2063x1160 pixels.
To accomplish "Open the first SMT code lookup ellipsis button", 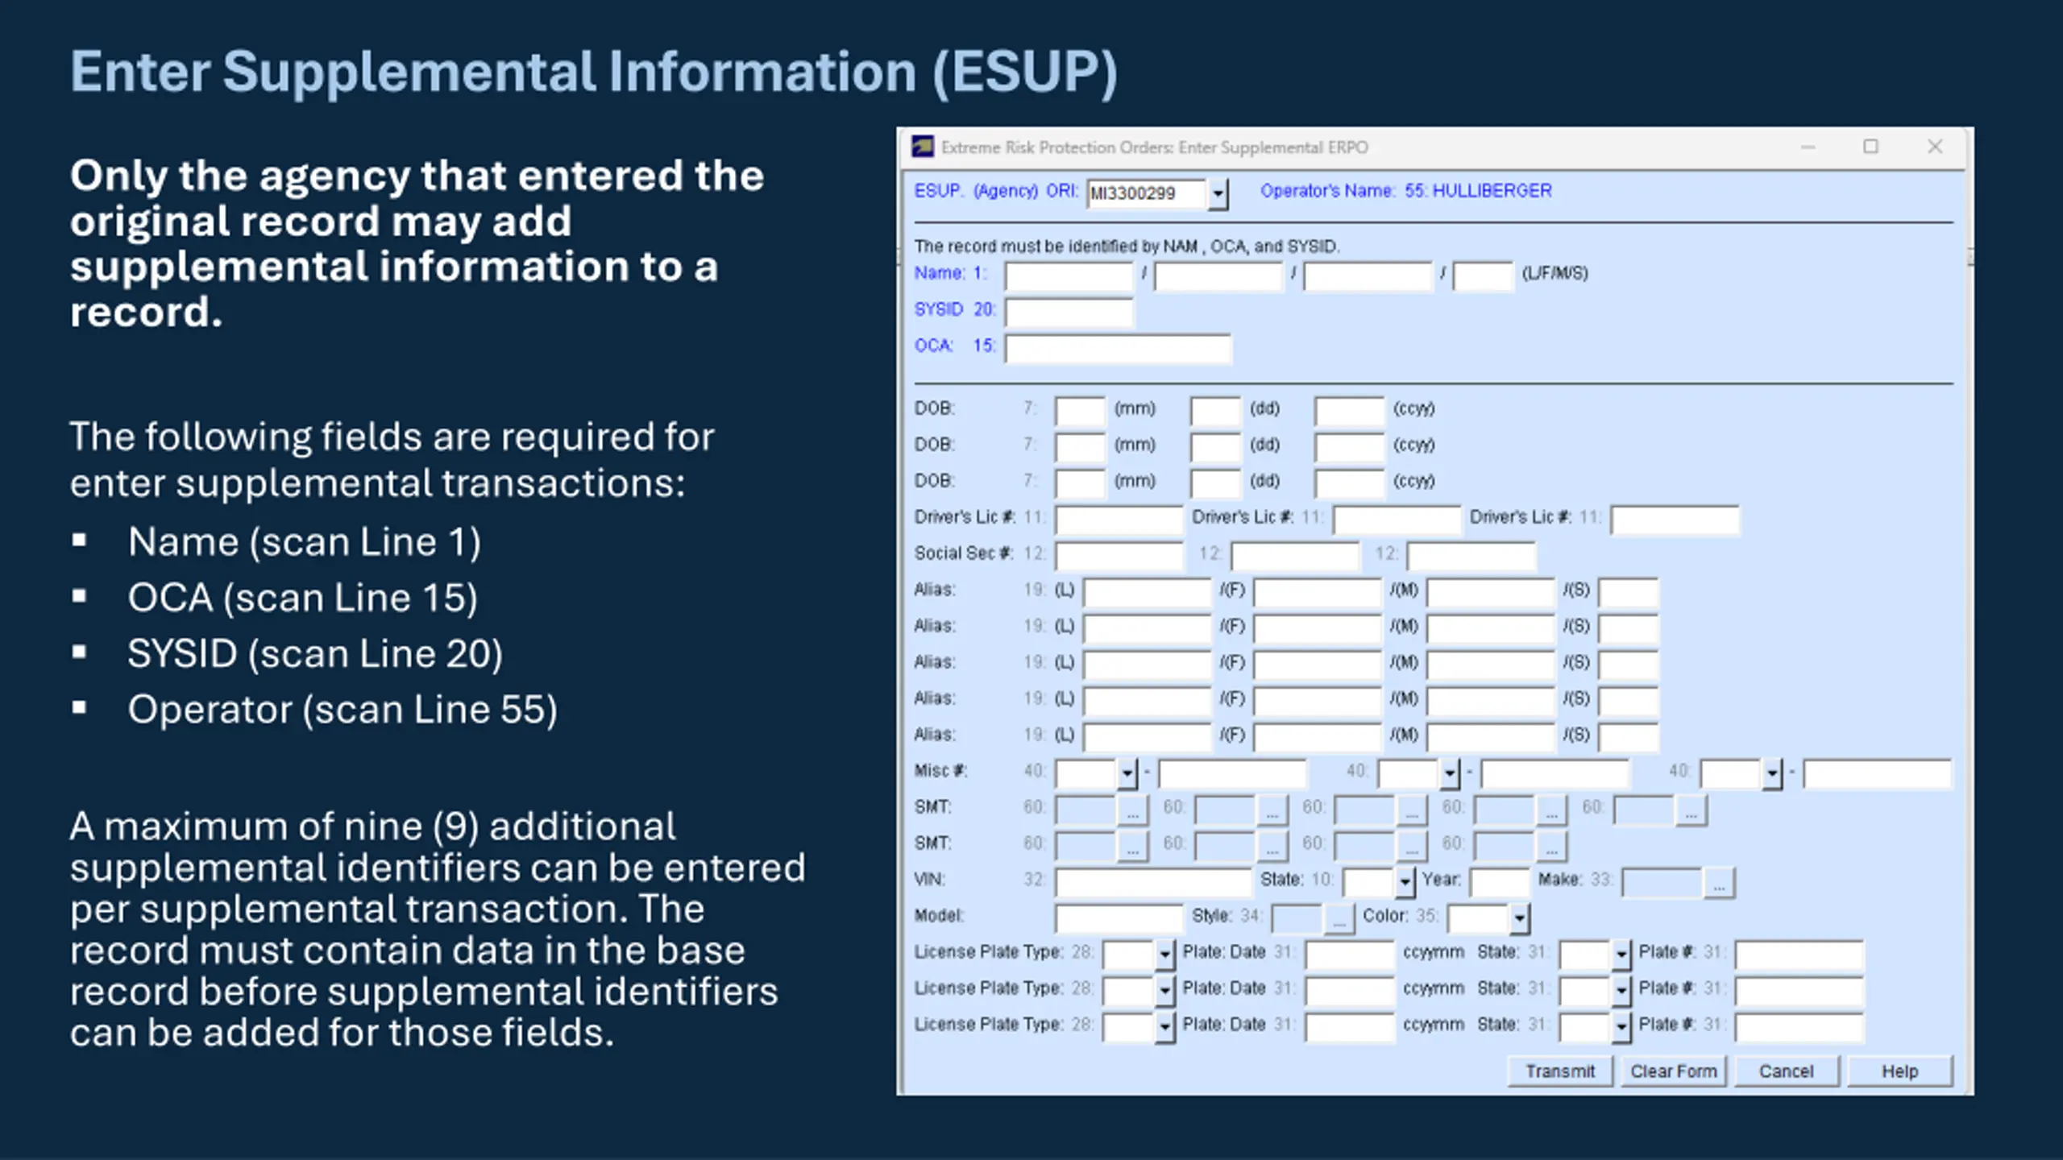I will (1132, 810).
